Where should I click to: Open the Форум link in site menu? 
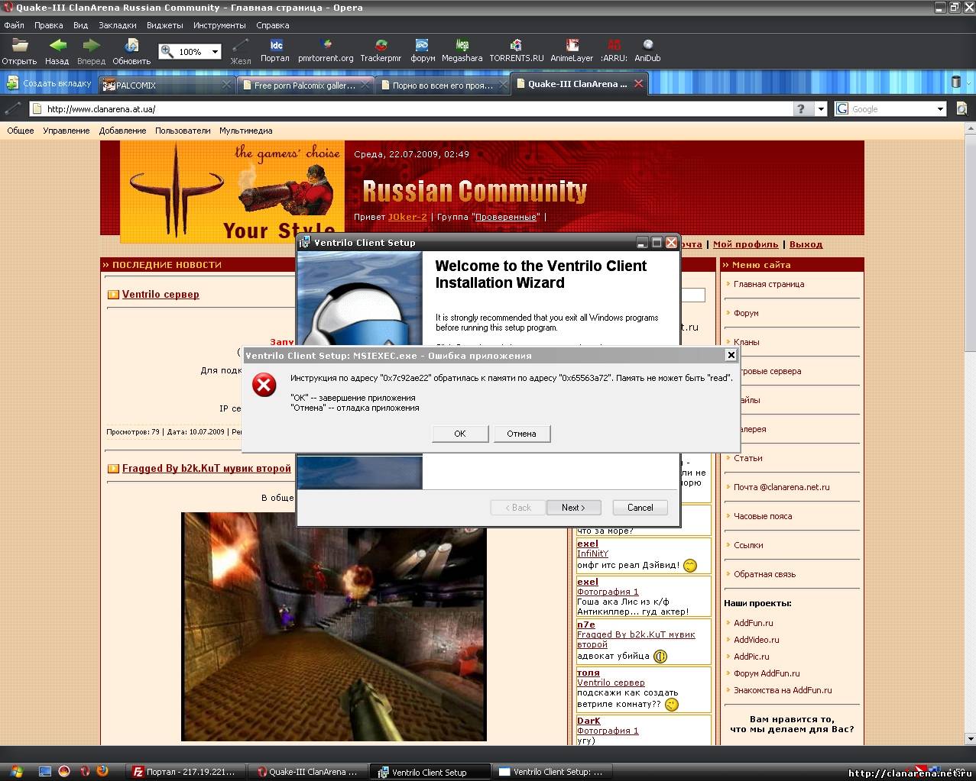746,313
